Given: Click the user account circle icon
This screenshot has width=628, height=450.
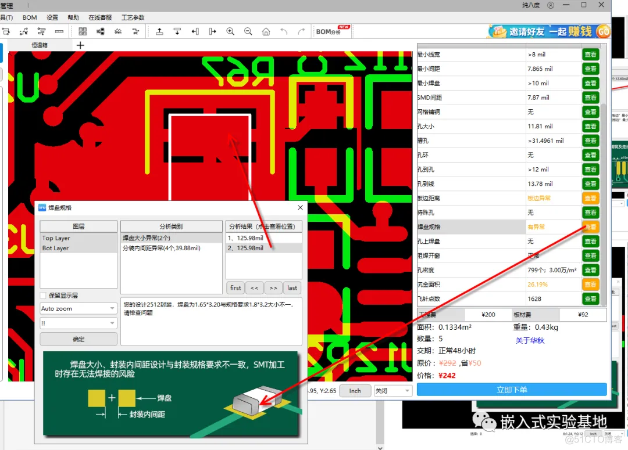Looking at the screenshot, I should coord(551,5).
